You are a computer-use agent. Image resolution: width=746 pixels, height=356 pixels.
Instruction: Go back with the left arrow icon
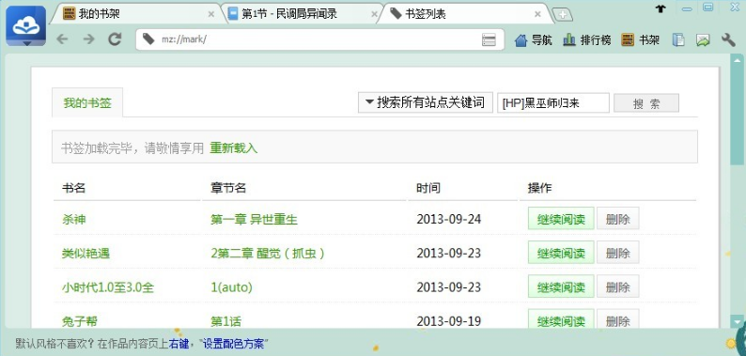62,39
